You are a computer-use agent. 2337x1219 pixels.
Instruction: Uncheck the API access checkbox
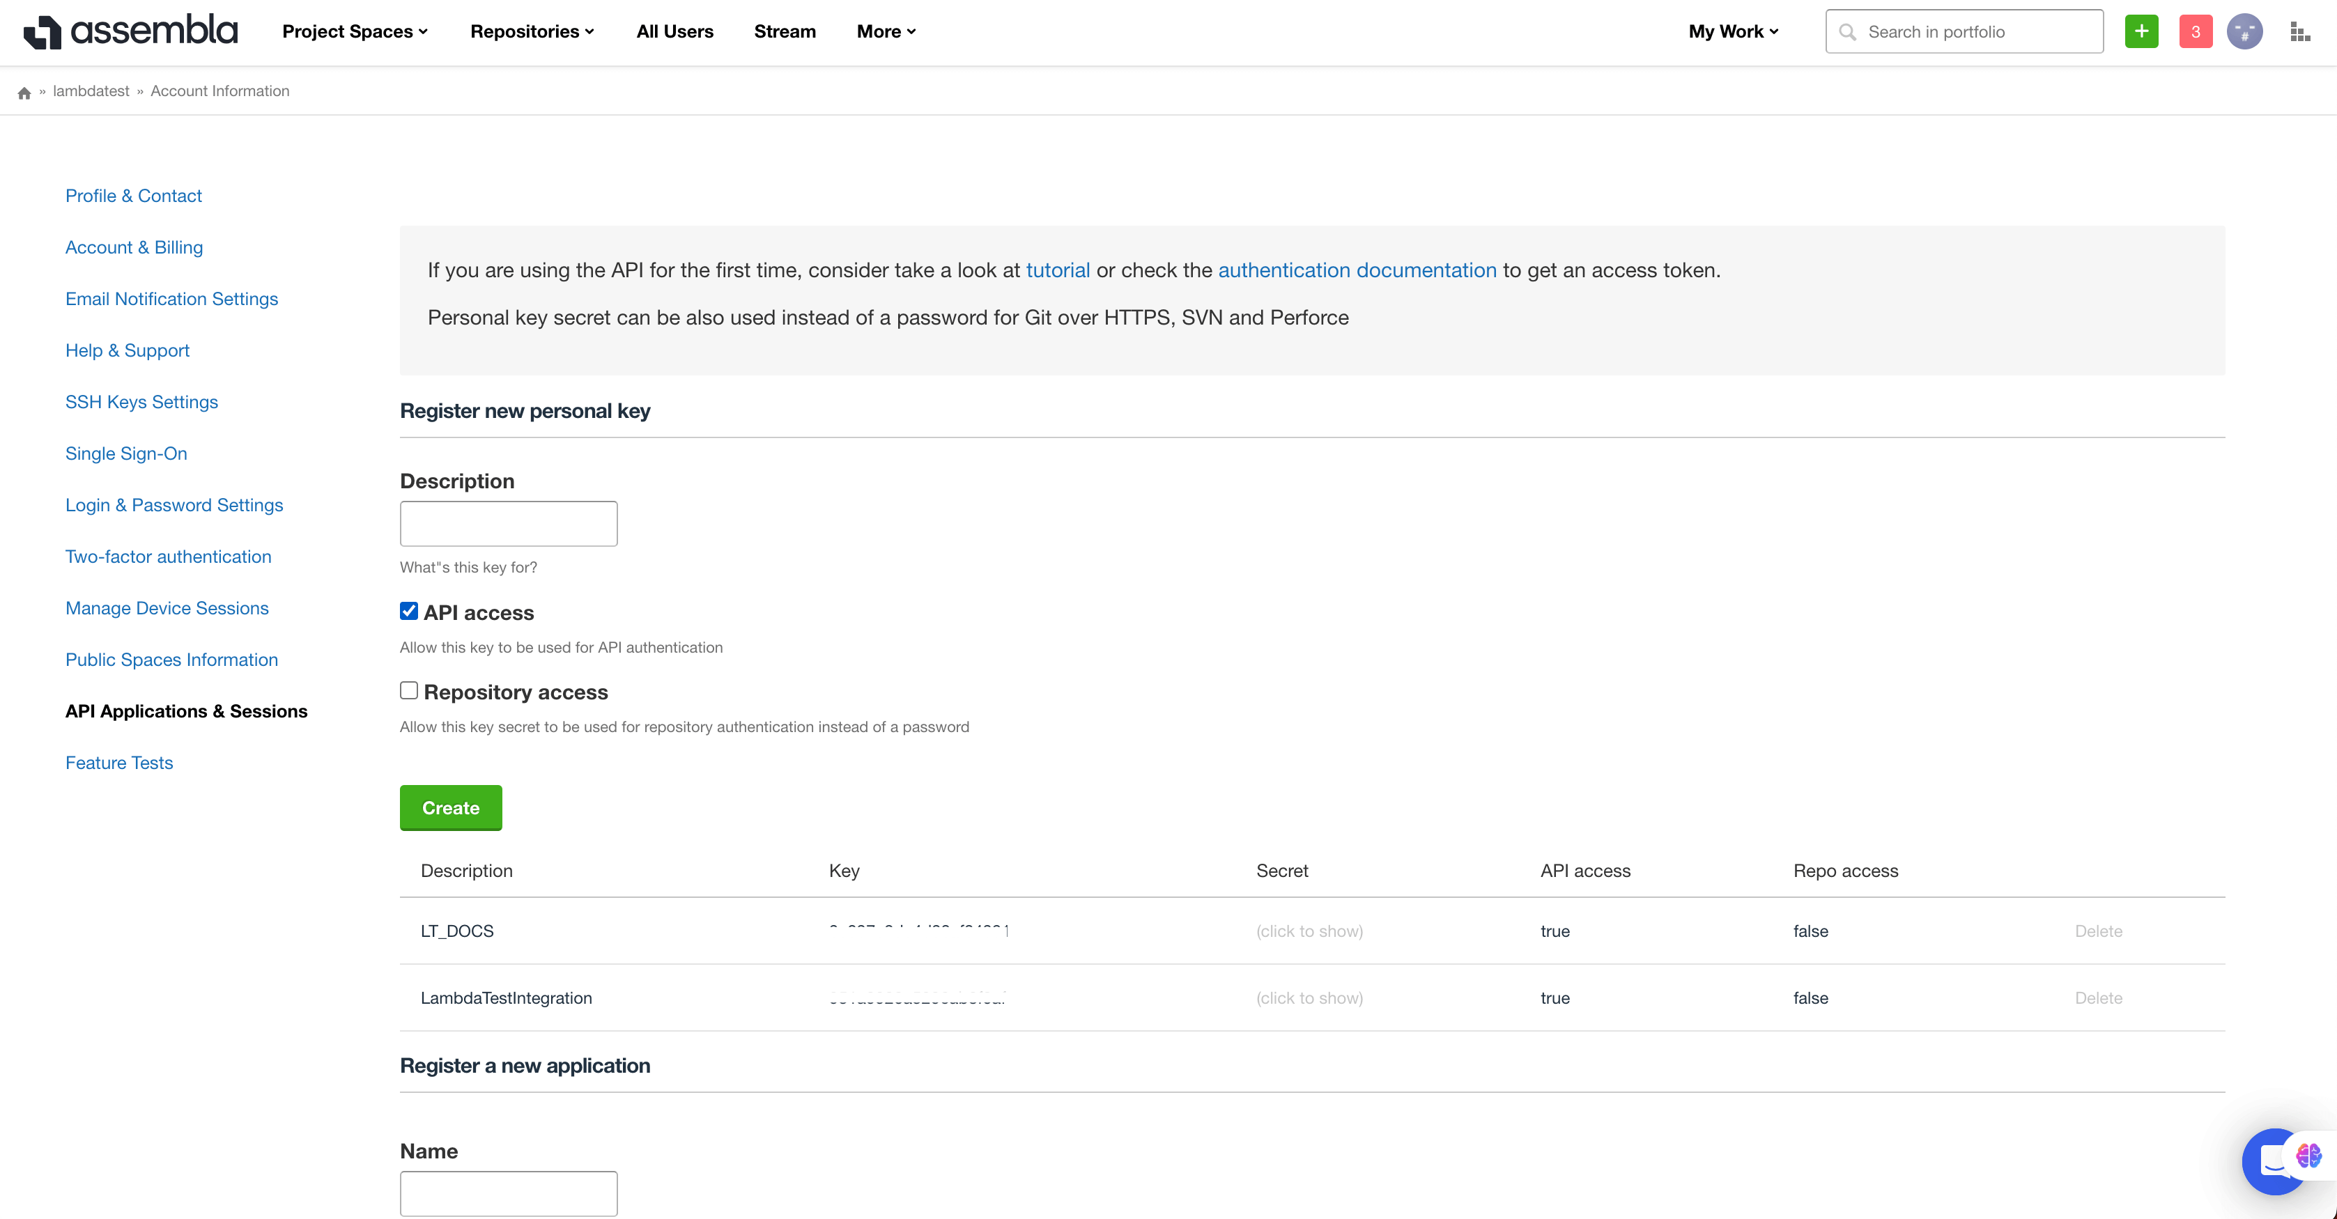pyautogui.click(x=409, y=612)
